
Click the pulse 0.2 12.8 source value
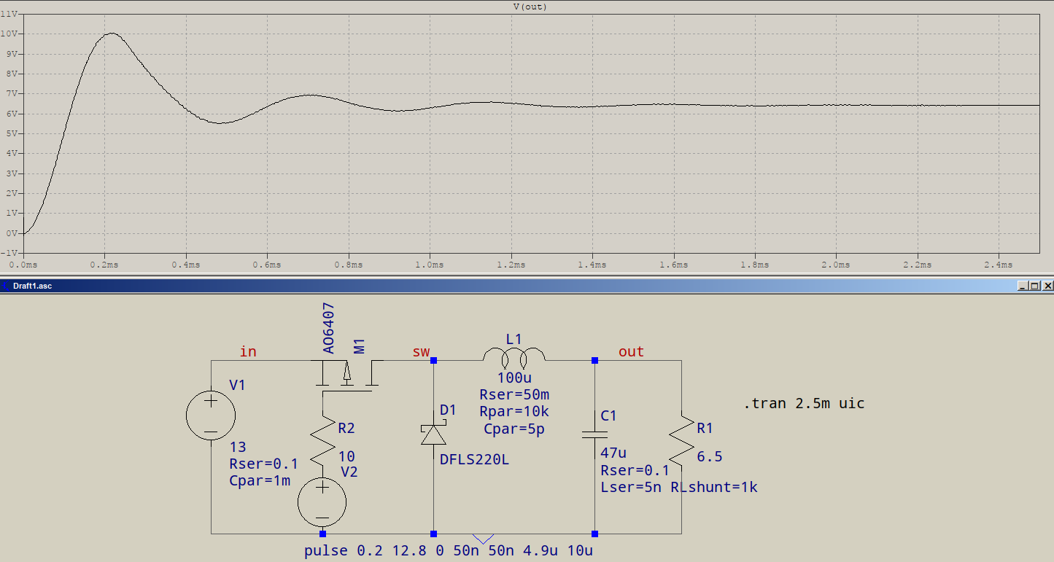click(449, 550)
